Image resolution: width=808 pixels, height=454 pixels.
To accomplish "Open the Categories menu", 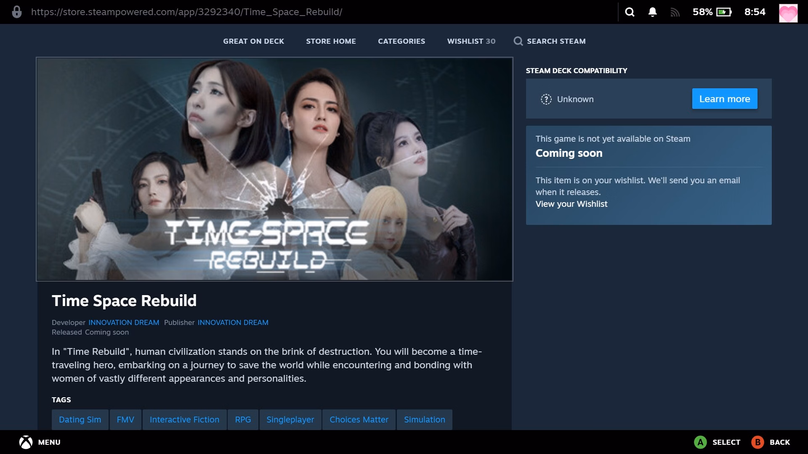I will pyautogui.click(x=401, y=41).
